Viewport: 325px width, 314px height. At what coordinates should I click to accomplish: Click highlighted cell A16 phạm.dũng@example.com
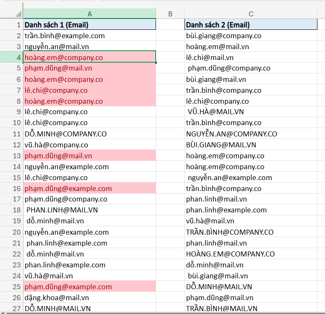coord(90,188)
